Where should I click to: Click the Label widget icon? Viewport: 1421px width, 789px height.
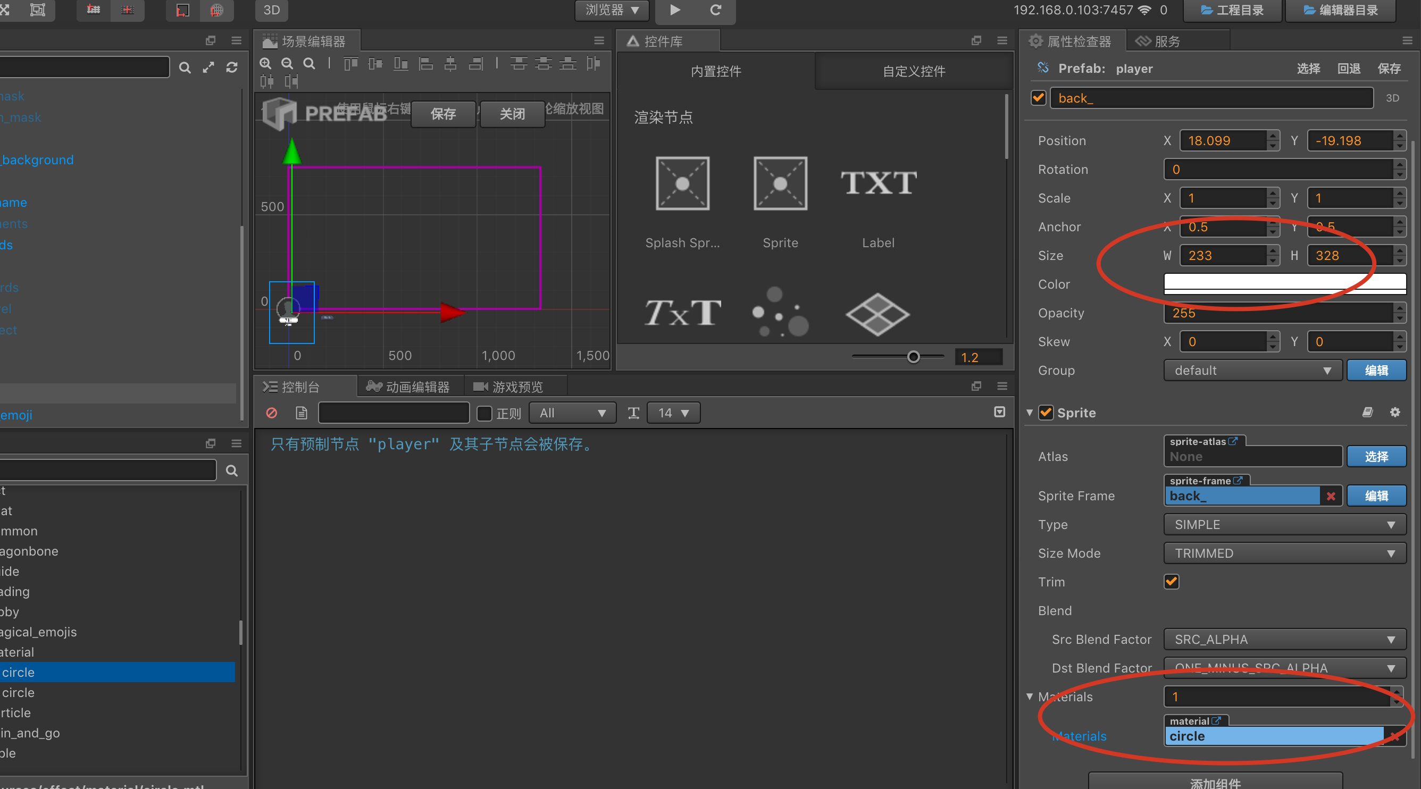(x=878, y=183)
